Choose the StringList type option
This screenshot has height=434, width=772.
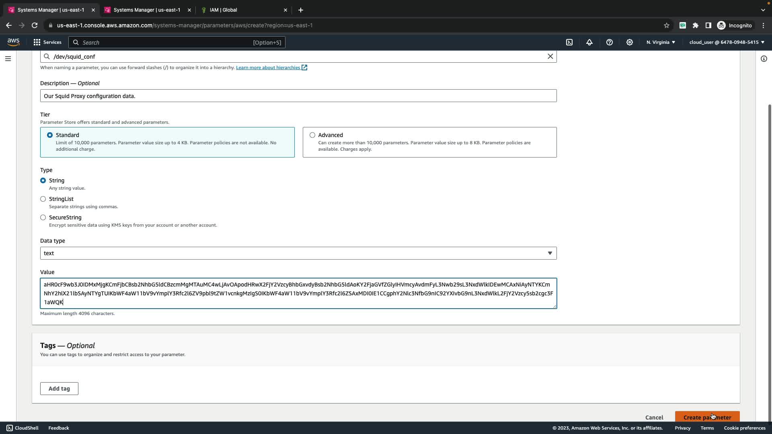[43, 199]
